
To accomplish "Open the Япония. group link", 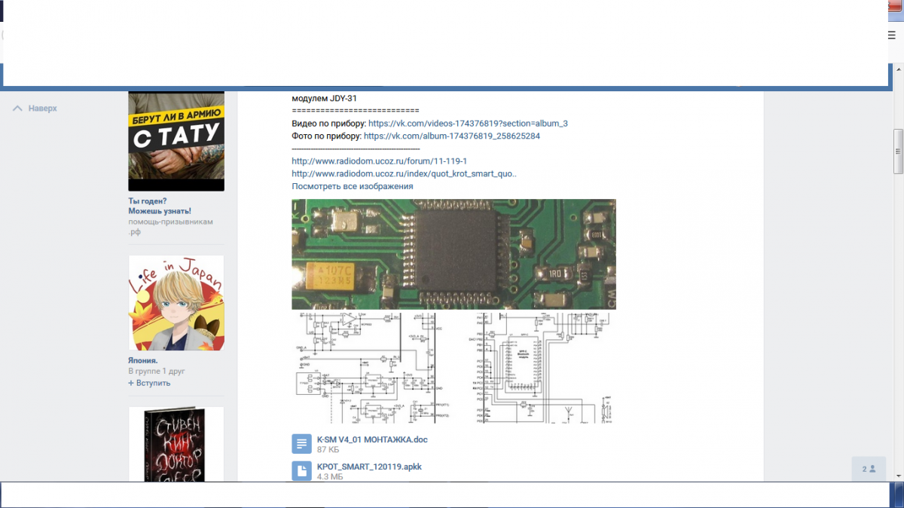I will (x=142, y=360).
